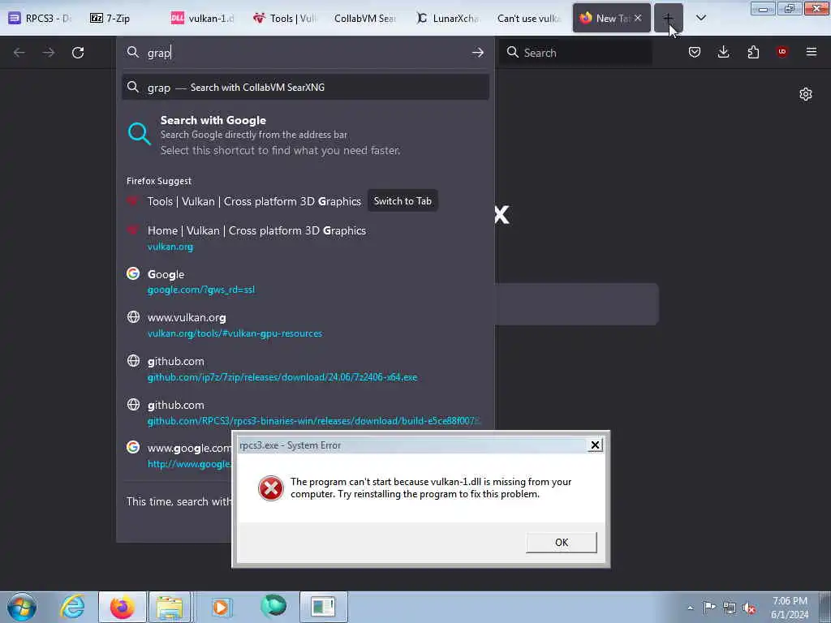This screenshot has height=623, width=831.
Task: Close the rpcs3.exe System Error dialog
Action: [x=595, y=445]
